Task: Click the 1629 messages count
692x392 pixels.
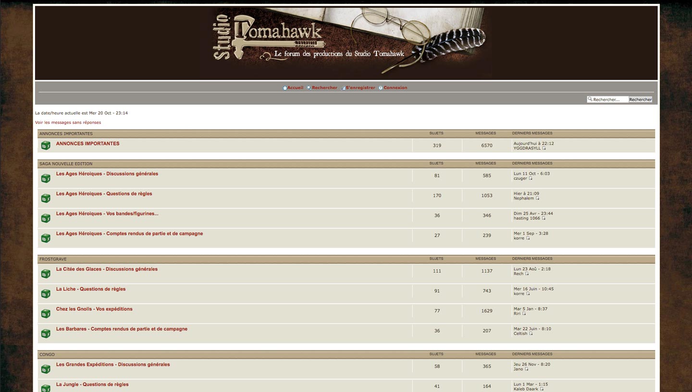Action: tap(487, 311)
